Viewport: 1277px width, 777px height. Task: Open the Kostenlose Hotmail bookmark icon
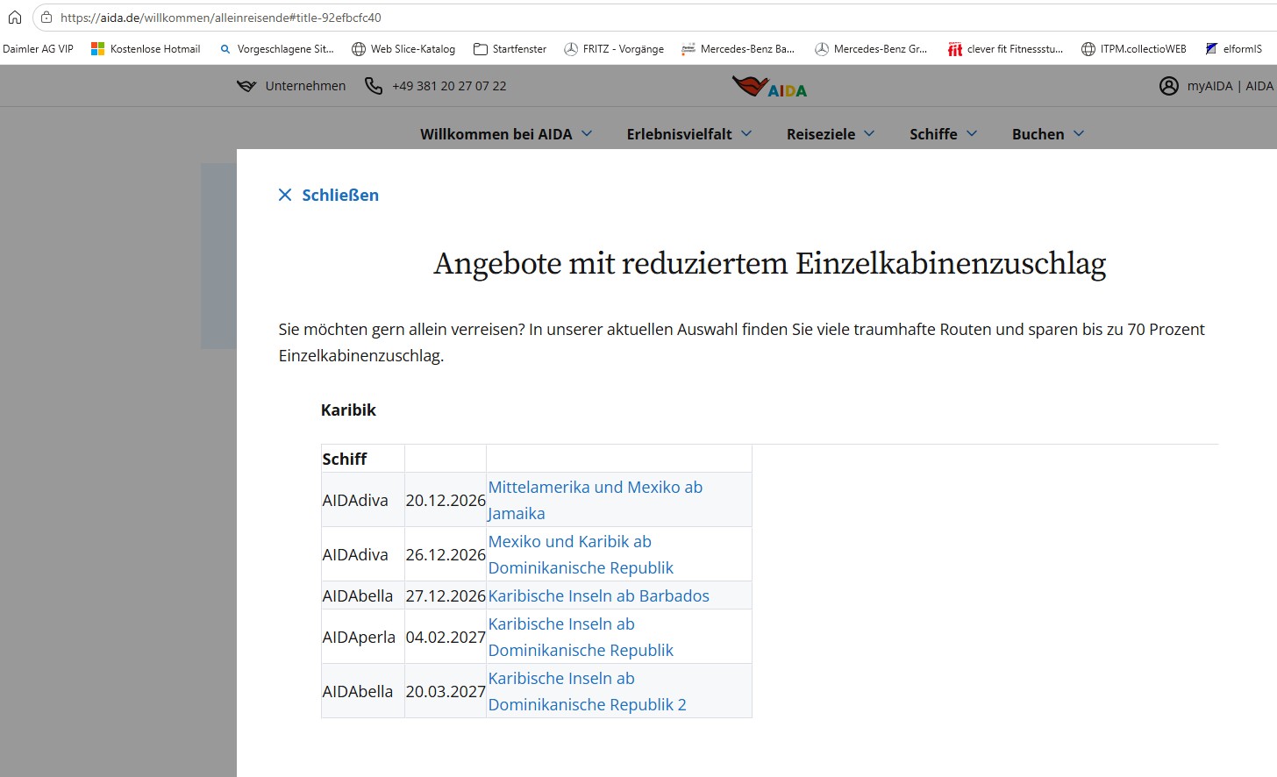[x=97, y=49]
